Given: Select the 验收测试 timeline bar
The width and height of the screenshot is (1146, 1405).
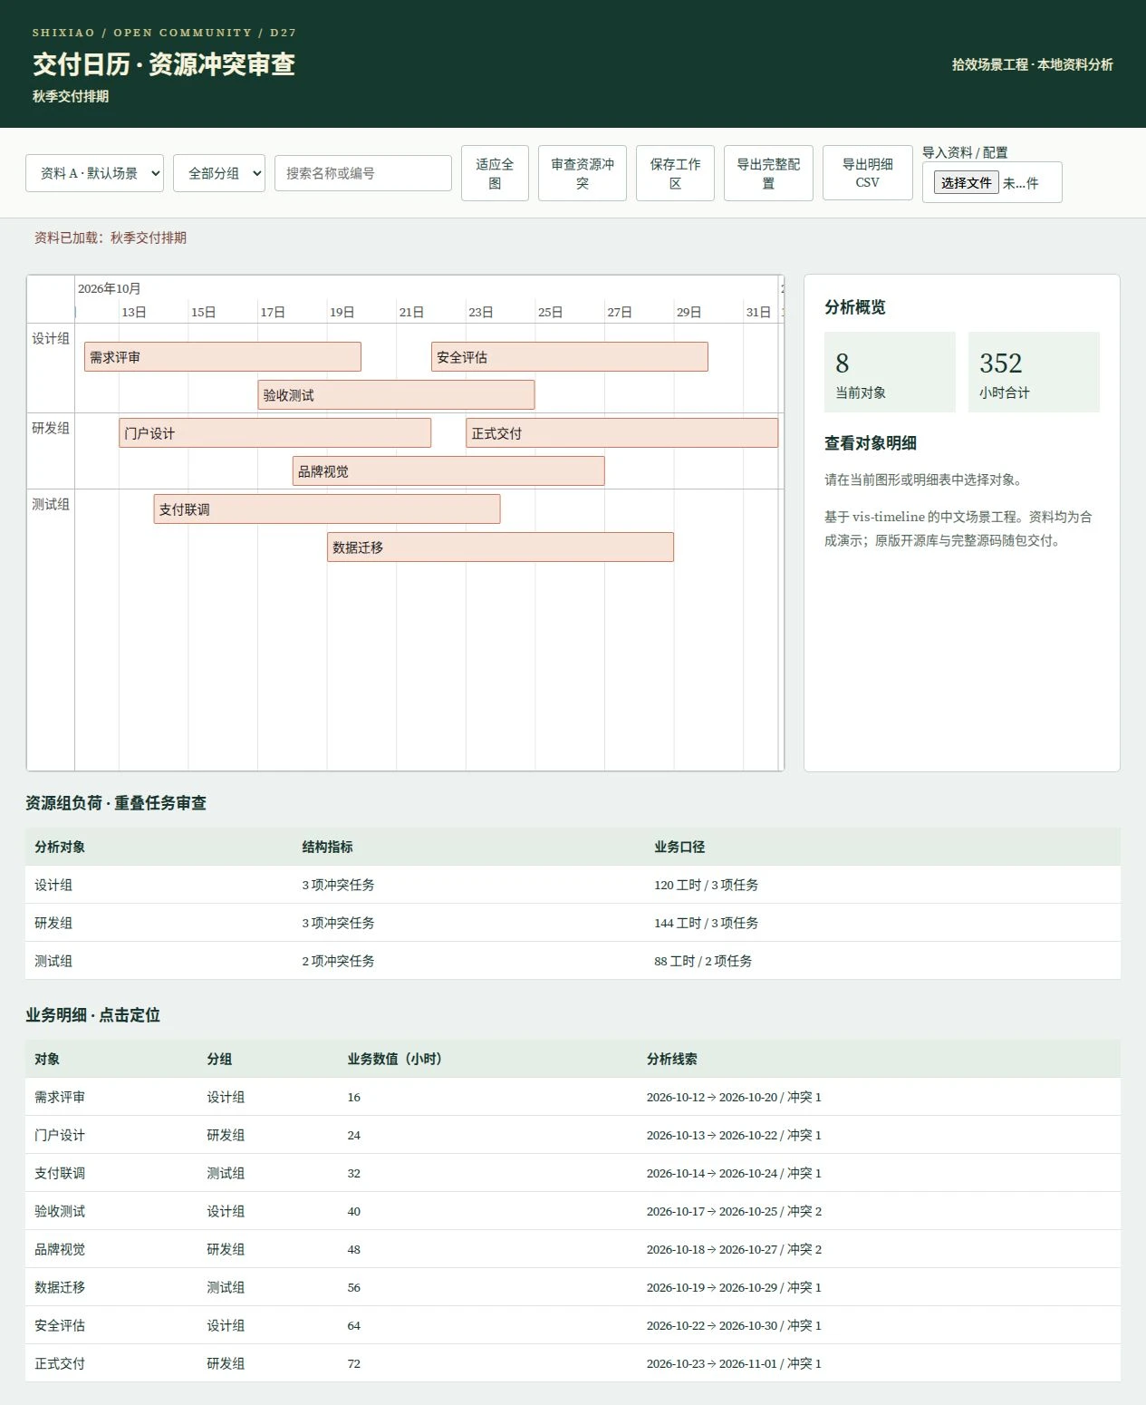Looking at the screenshot, I should click(x=396, y=395).
